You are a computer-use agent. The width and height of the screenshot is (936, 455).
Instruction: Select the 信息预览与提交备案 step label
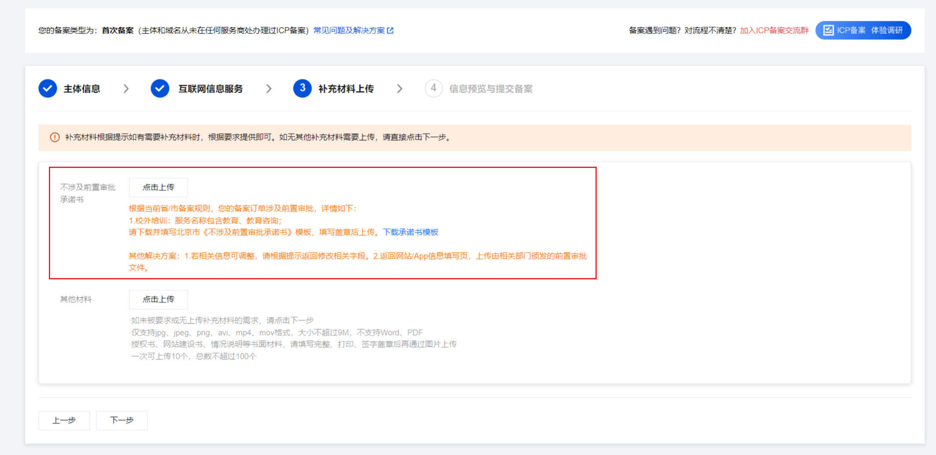(491, 89)
